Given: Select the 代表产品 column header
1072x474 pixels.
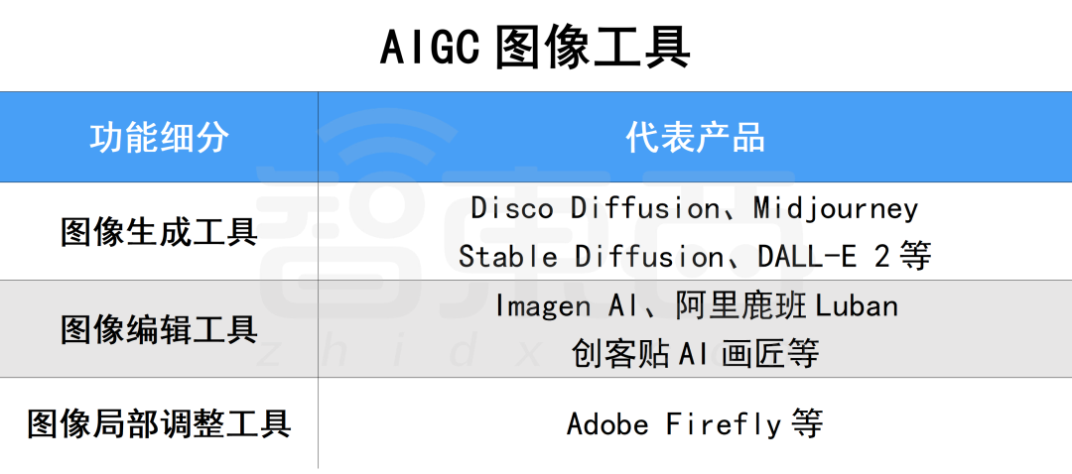Looking at the screenshot, I should pos(695,138).
